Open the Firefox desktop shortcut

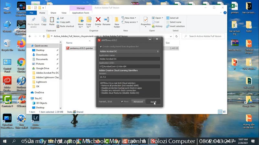(21, 45)
